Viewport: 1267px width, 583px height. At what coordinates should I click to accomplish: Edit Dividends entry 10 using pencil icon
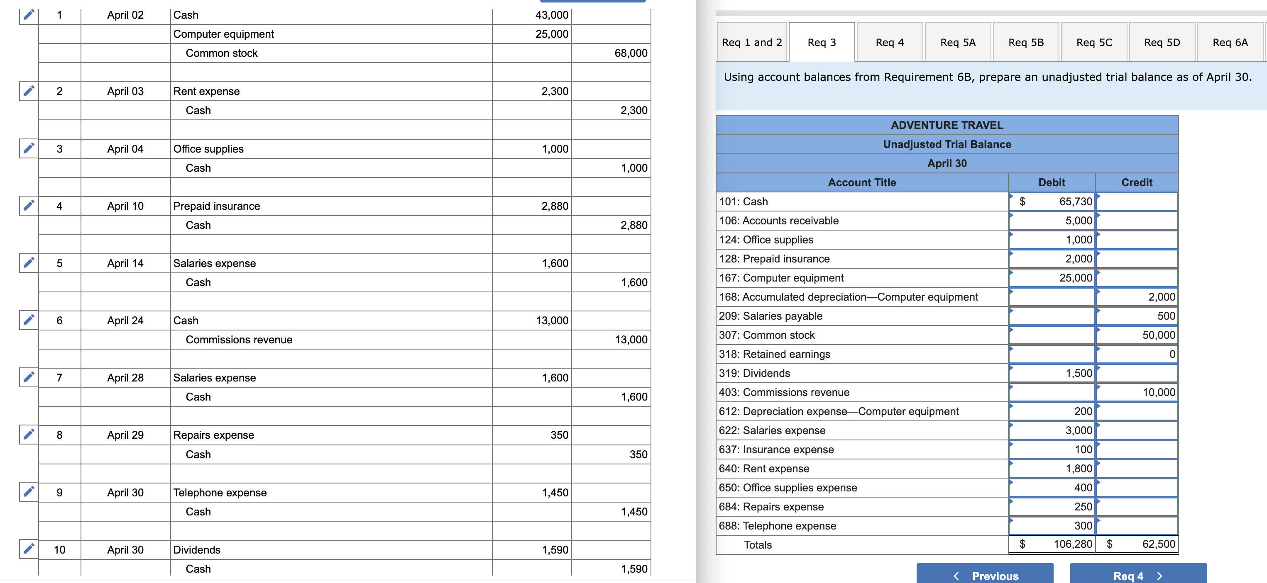tap(29, 549)
